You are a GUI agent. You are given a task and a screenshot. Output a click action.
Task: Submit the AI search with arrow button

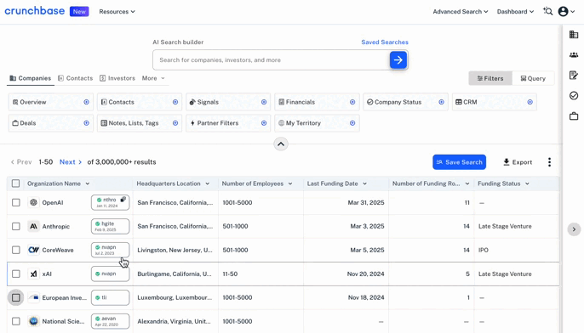pyautogui.click(x=398, y=59)
